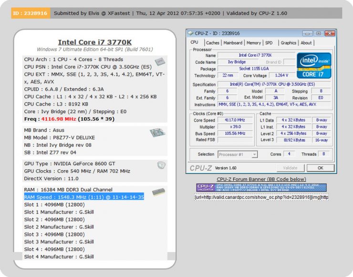Screen dimensions: 353x277
Task: Click the Cores count value 4
Action: click(289, 154)
